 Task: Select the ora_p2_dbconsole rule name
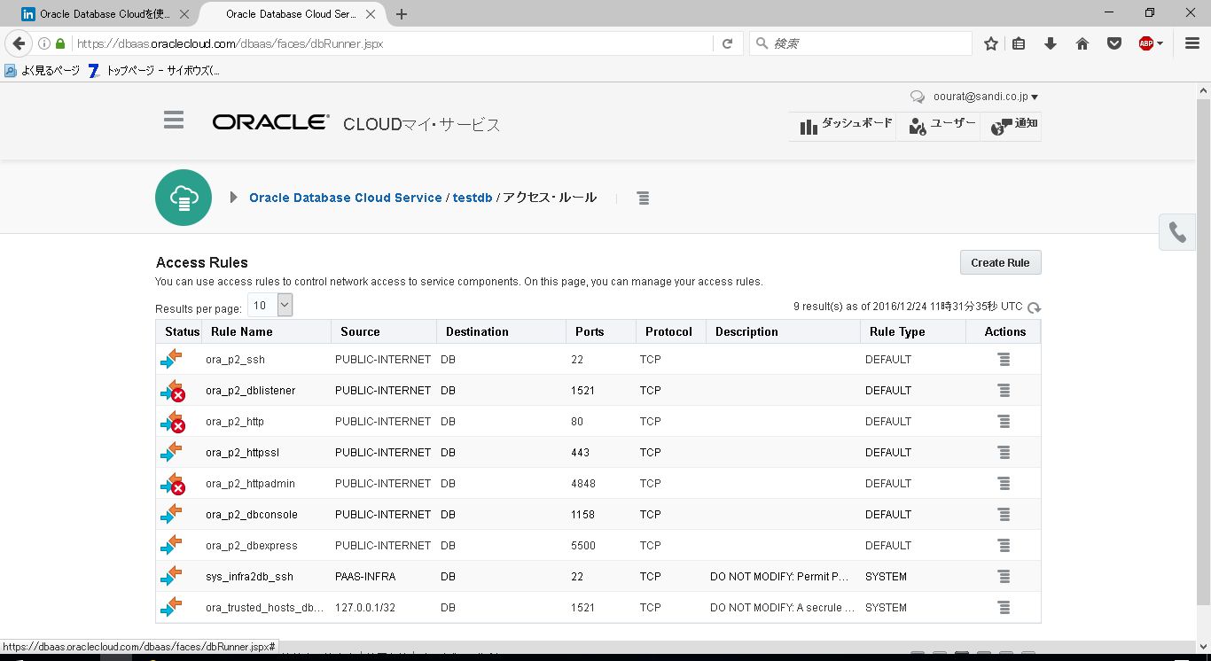(x=252, y=515)
